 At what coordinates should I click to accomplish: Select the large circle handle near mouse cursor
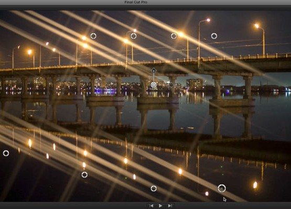click(222, 189)
